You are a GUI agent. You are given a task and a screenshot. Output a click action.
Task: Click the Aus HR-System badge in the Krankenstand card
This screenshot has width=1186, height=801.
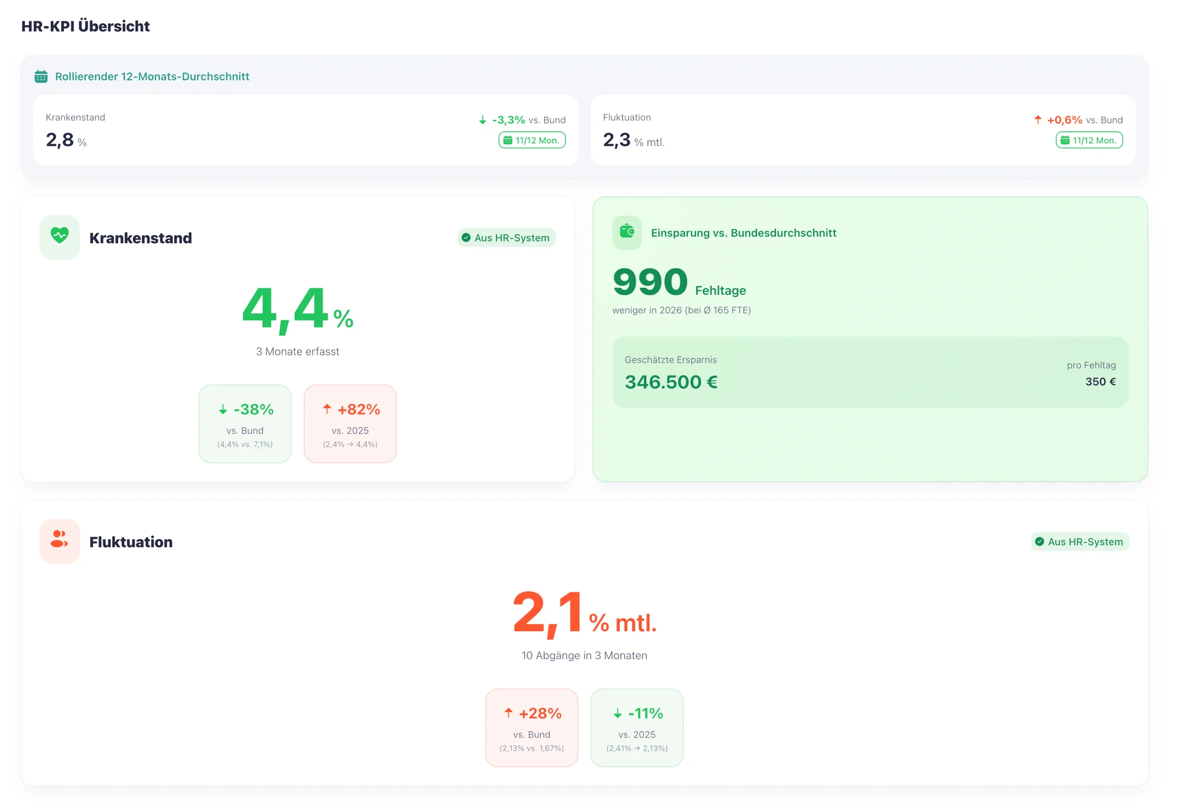pos(506,238)
